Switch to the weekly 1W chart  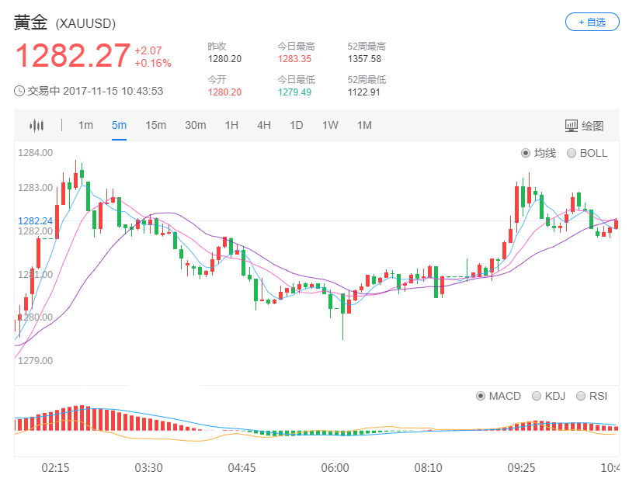[329, 124]
